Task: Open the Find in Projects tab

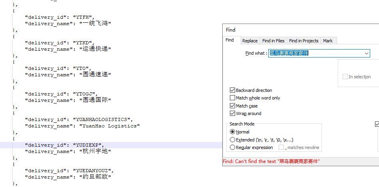Action: pyautogui.click(x=303, y=41)
